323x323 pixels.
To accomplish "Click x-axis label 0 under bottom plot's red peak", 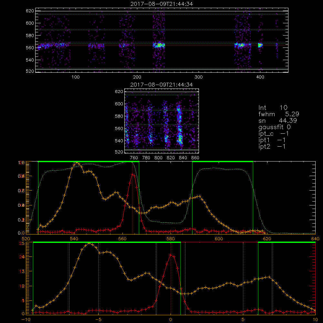I will 171,319.
